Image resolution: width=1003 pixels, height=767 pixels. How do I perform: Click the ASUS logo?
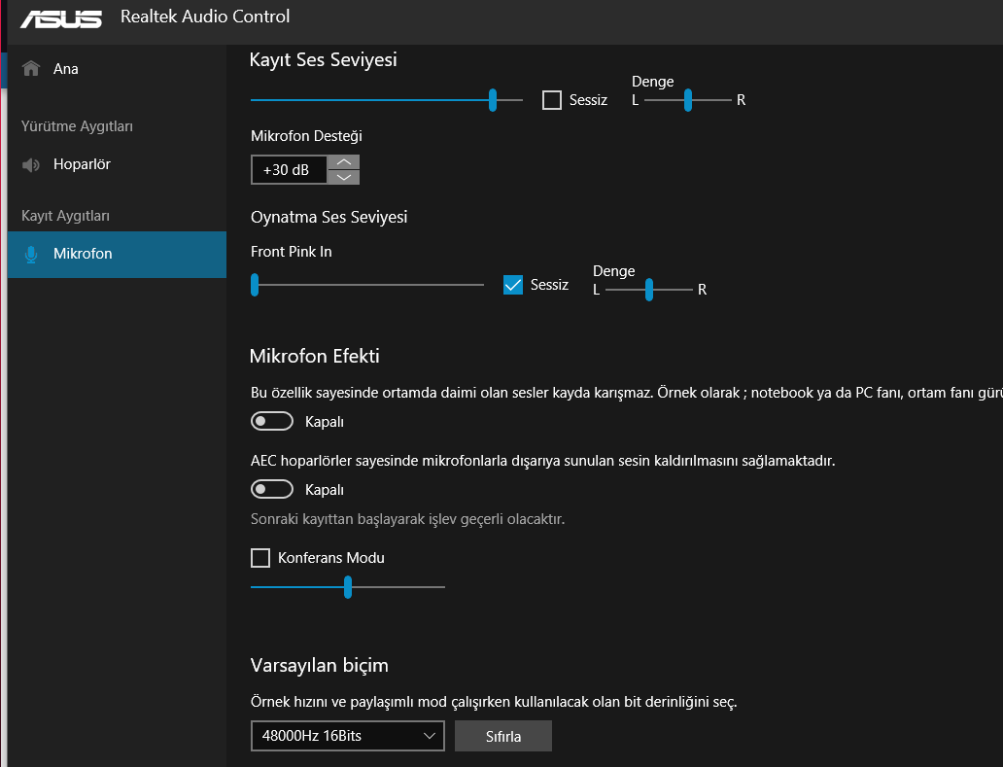(x=61, y=17)
